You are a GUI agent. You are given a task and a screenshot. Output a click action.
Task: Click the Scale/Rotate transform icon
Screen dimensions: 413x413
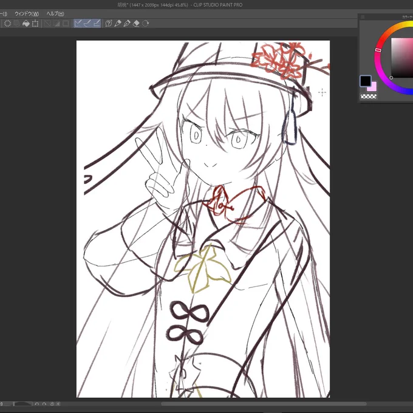tap(35, 24)
